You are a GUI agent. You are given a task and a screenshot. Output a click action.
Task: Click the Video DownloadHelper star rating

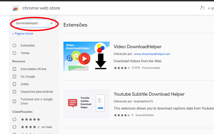click(122, 68)
